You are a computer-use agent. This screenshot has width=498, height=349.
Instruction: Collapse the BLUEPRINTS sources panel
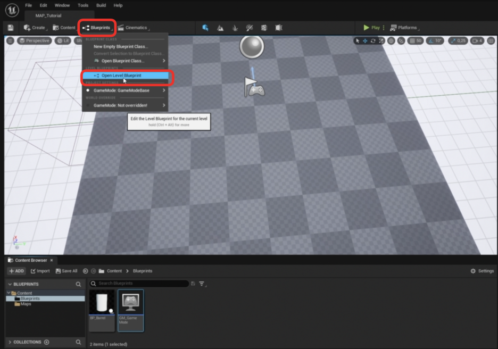[x=10, y=284]
